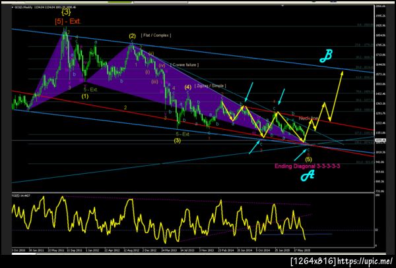Select the cyan A wave letter
The width and height of the screenshot is (396, 268).
coord(308,175)
